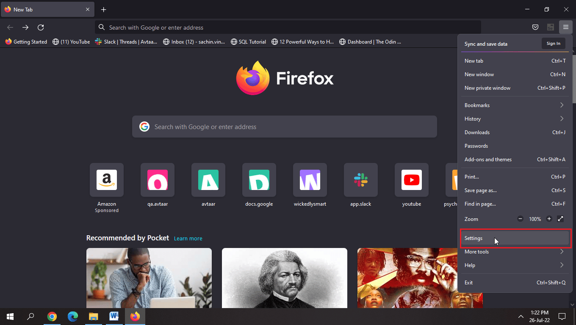
Task: Open Settings from the menu
Action: pos(515,238)
